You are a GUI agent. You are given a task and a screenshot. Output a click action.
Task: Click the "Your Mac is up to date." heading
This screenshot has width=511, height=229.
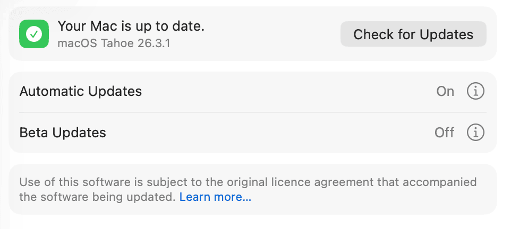(x=131, y=25)
